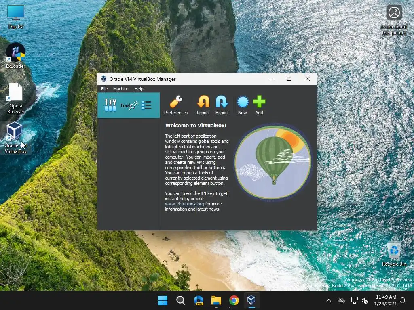Show hidden system tray icons
The width and height of the screenshot is (414, 310).
tap(329, 300)
